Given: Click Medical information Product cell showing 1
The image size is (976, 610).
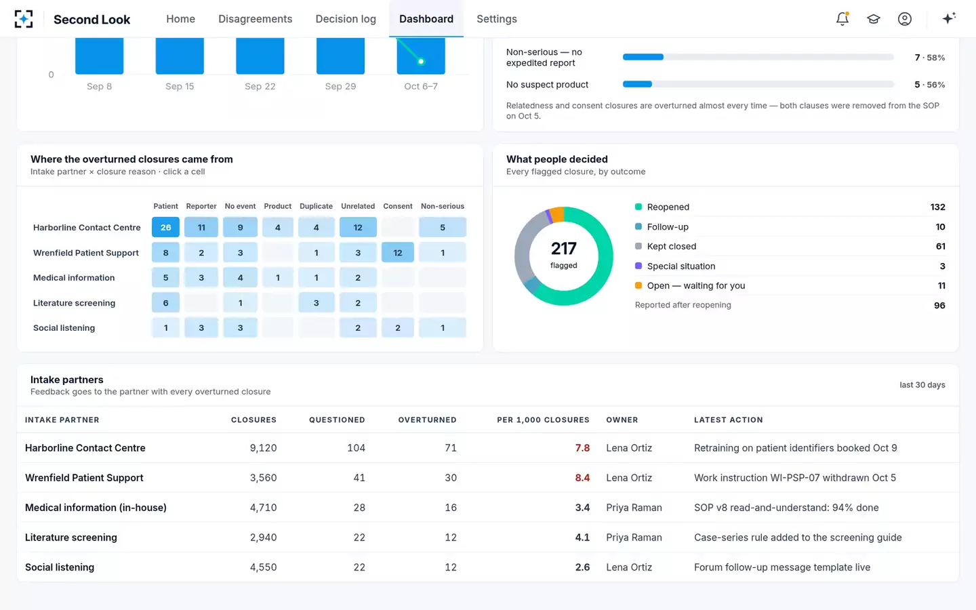Looking at the screenshot, I should [x=278, y=278].
